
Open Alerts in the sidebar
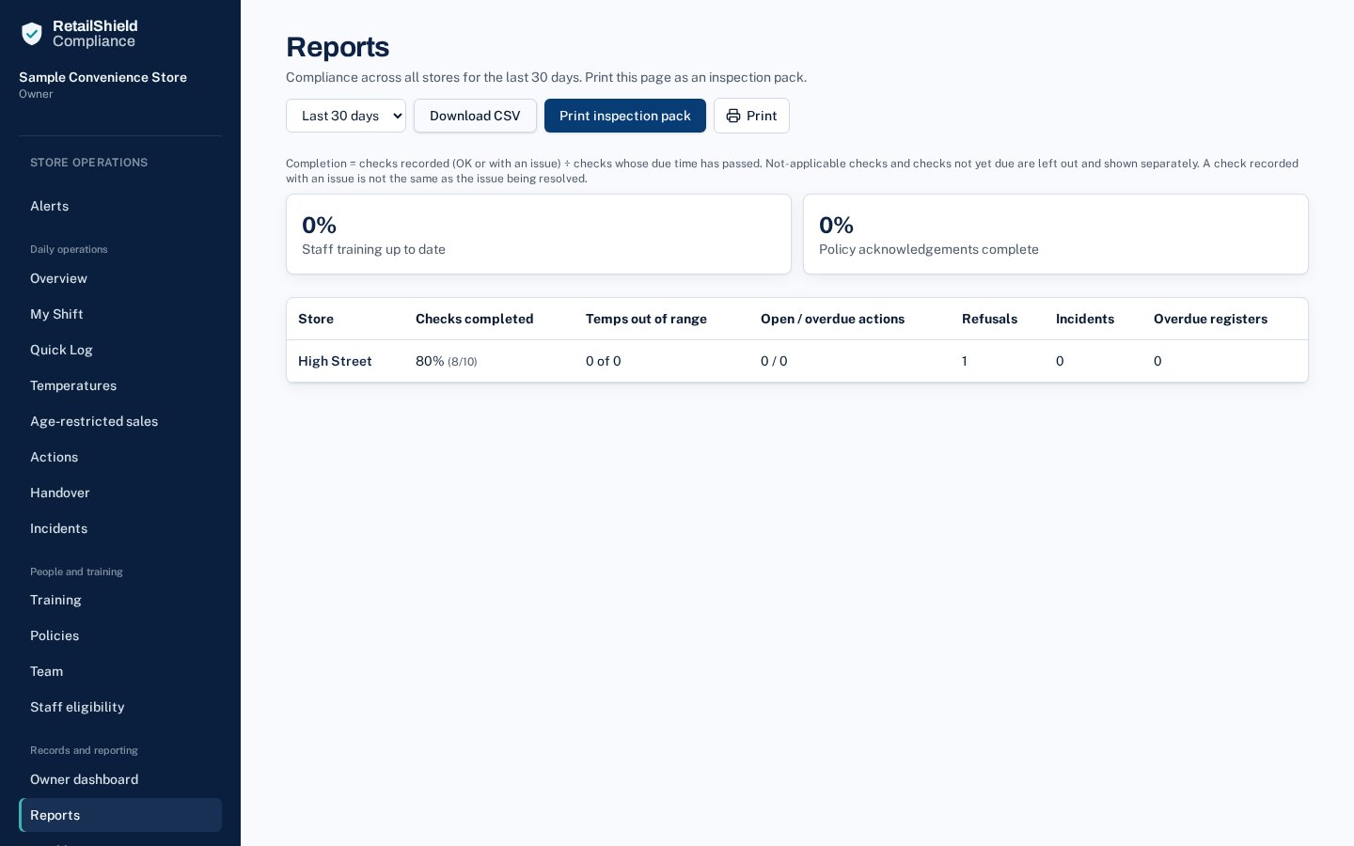pyautogui.click(x=120, y=206)
